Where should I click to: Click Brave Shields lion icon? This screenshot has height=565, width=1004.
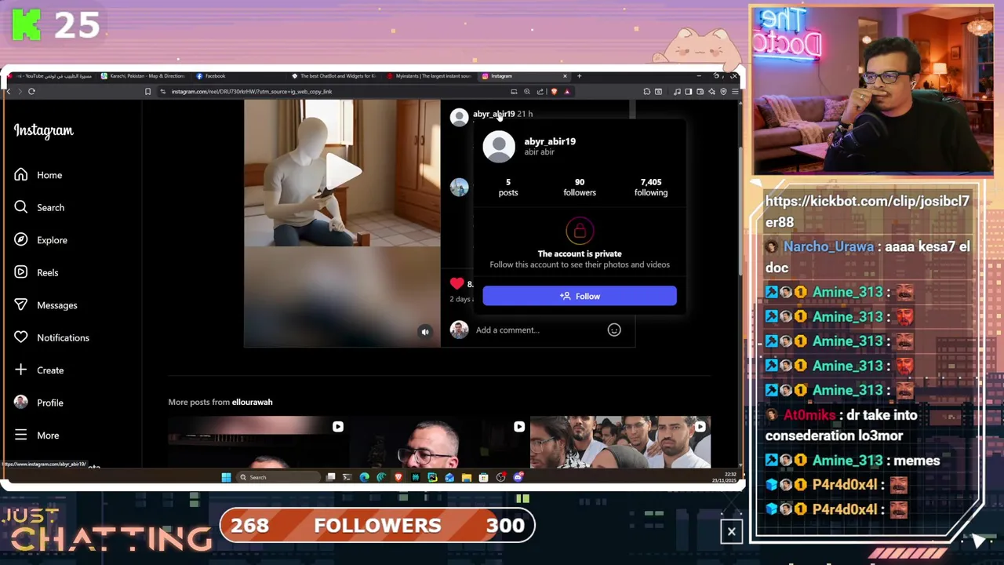[x=554, y=91]
